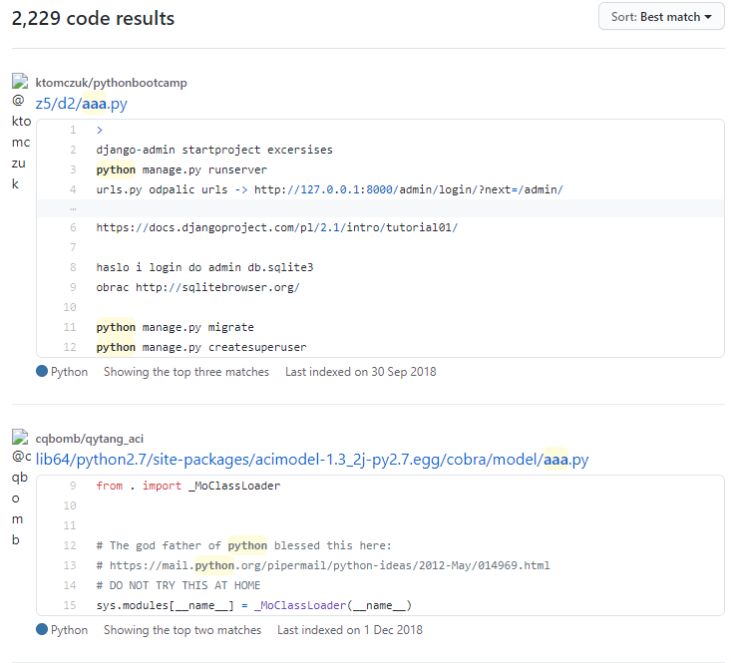This screenshot has height=663, width=731.
Task: Click Python language dot for qytang_aci result
Action: 42,629
